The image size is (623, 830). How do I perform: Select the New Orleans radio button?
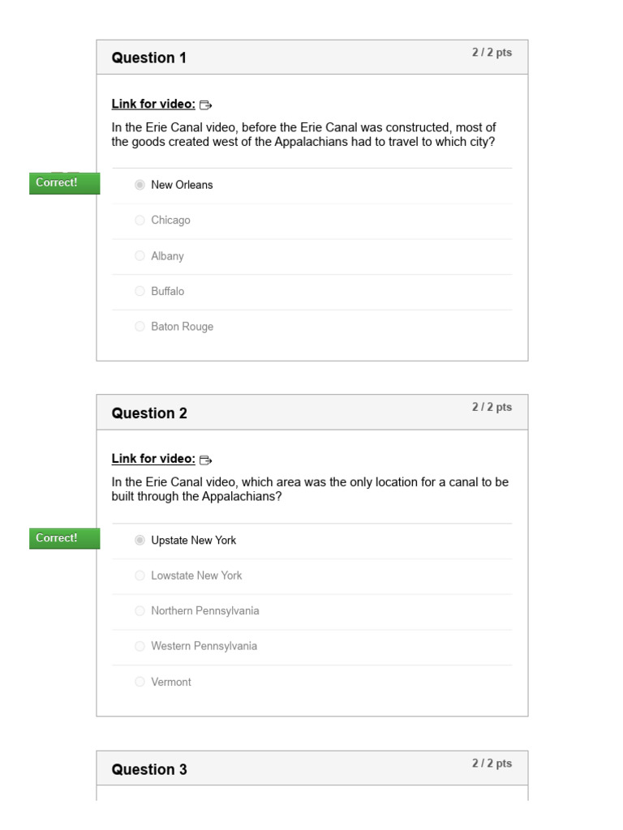click(140, 185)
